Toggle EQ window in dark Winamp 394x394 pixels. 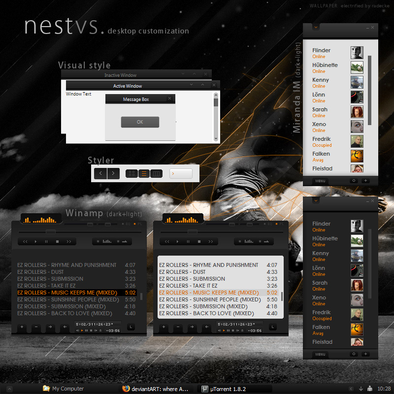tap(127, 224)
